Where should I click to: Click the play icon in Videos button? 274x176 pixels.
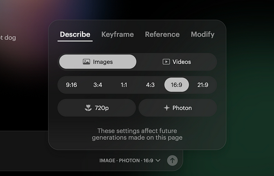pos(166,62)
